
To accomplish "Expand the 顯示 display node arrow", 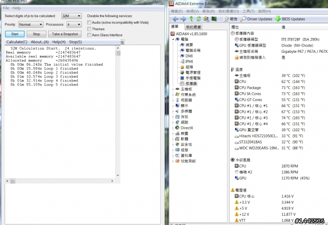I will pyautogui.click(x=173, y=106).
